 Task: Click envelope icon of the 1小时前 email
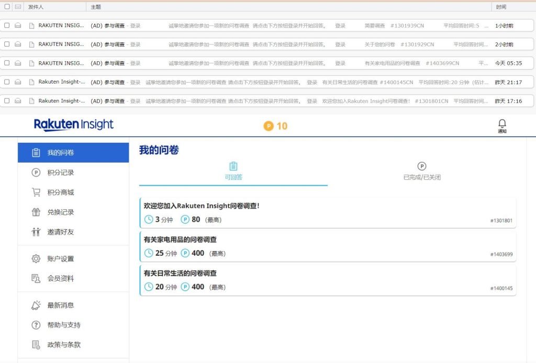(18, 26)
